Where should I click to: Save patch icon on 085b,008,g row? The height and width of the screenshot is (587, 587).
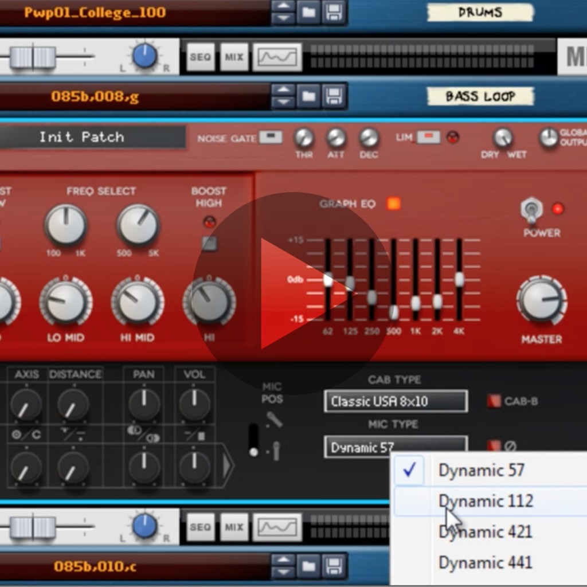click(333, 96)
